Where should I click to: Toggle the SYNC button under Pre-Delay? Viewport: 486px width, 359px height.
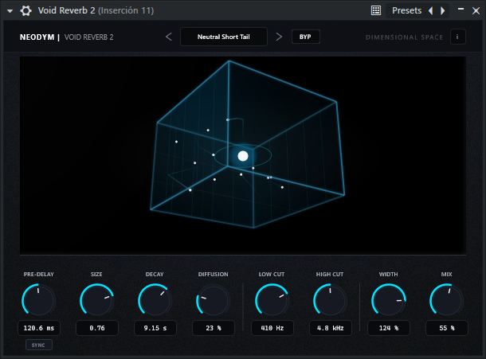tap(39, 345)
